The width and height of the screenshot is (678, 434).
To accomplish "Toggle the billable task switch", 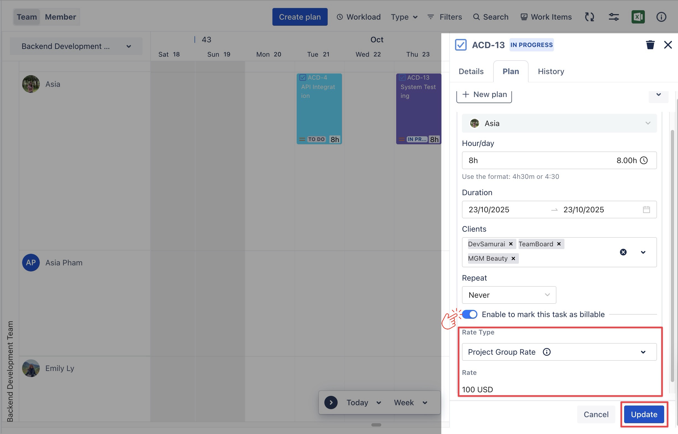I will 470,314.
